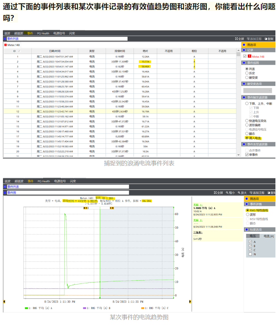Image resolution: width=278 pixels, height=326 pixels.
Task: Uncheck phase B checkbox in 标度选项
Action: coord(250,246)
